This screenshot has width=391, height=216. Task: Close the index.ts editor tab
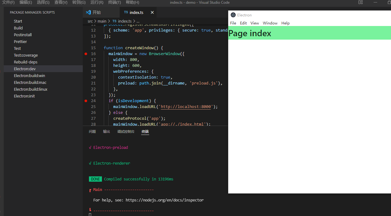(x=152, y=13)
